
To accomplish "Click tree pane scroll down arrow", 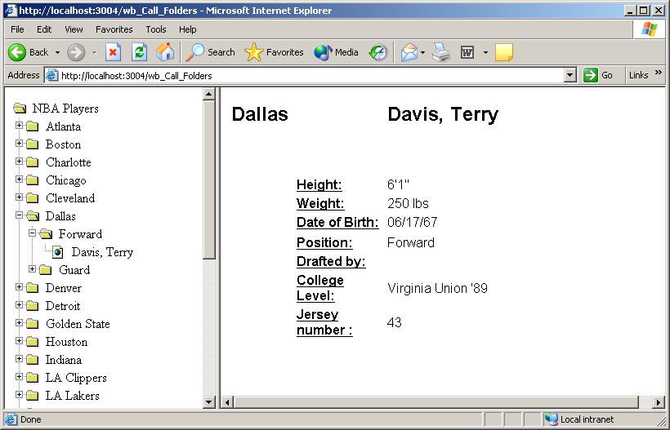I will [x=208, y=401].
